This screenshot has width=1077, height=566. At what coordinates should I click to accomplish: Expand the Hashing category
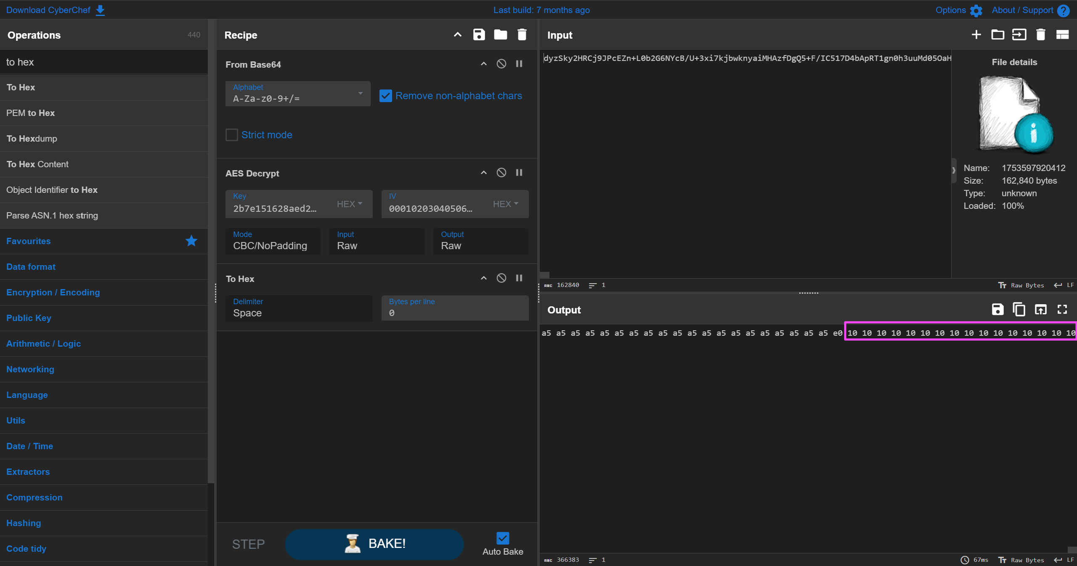click(x=104, y=523)
